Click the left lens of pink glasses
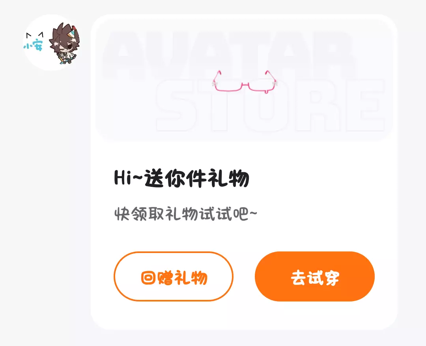 [x=228, y=87]
